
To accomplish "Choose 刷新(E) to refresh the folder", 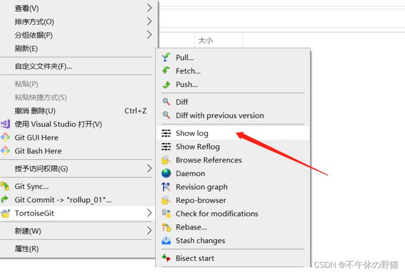I will pyautogui.click(x=78, y=48).
